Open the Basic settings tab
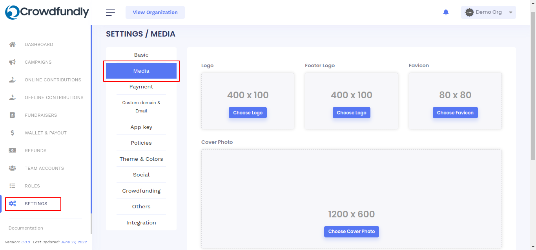 (x=141, y=55)
